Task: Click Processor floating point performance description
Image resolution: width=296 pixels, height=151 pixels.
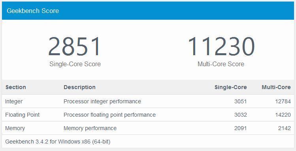Action: 109,115
